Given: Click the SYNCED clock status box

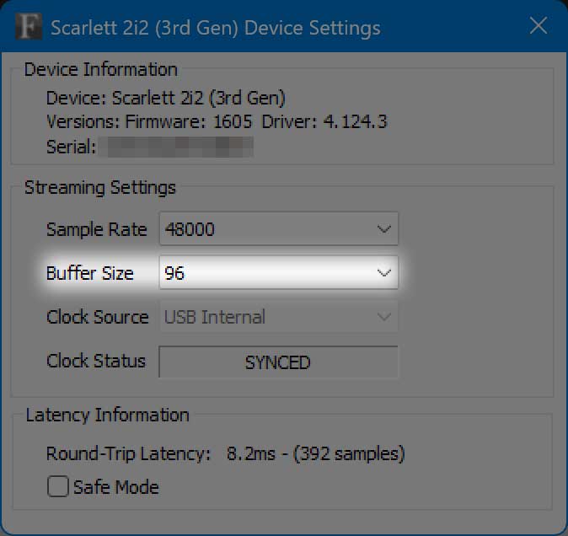Looking at the screenshot, I should click(x=278, y=362).
